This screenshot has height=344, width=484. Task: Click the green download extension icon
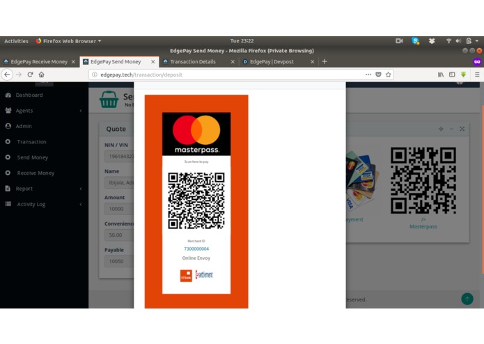tap(463, 75)
